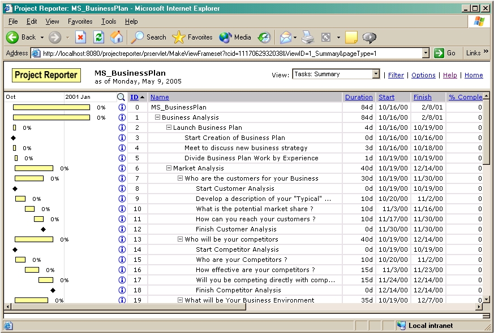Image resolution: width=494 pixels, height=333 pixels.
Task: Open info icon for Finish Customer Analysis
Action: [122, 229]
